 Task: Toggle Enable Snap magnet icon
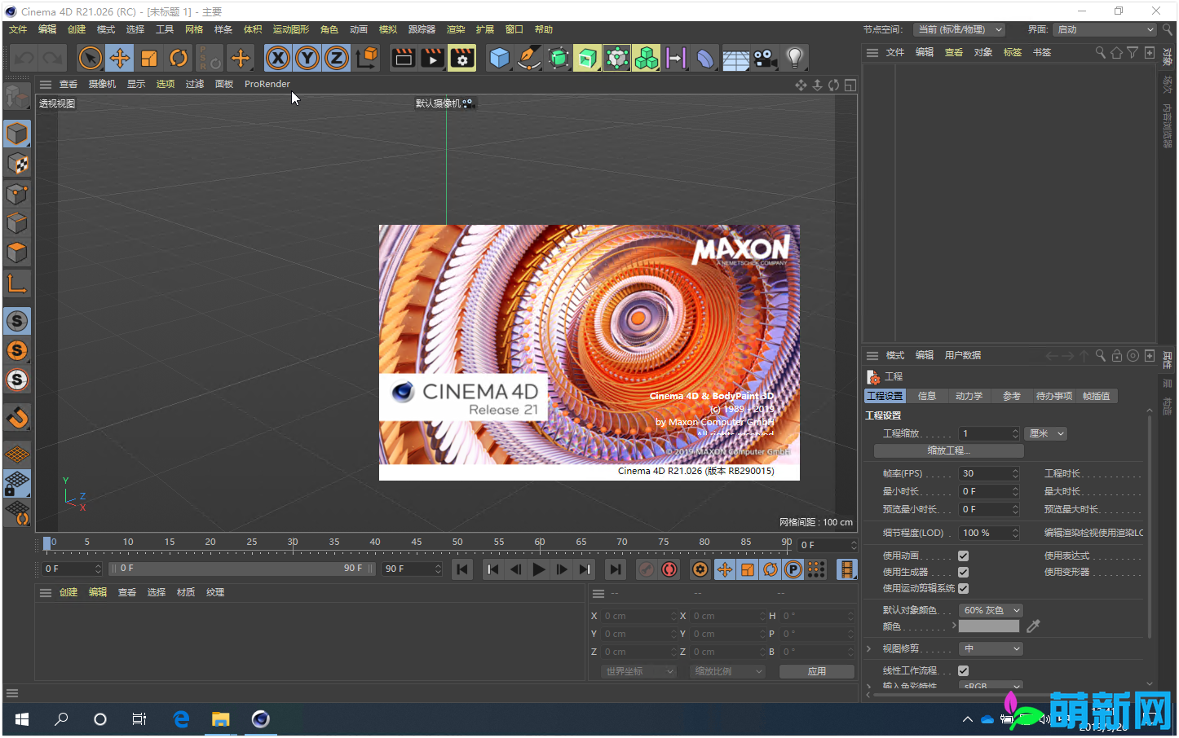[17, 418]
